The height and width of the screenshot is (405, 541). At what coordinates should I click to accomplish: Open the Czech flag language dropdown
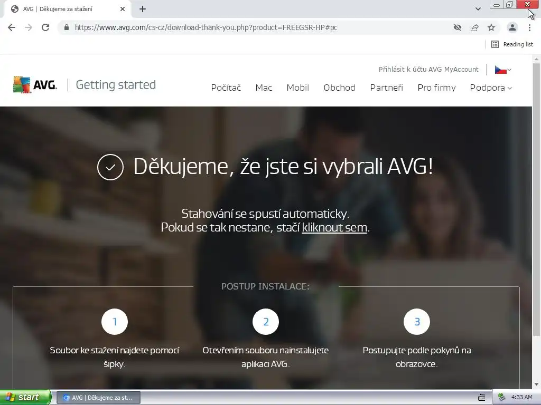[503, 70]
